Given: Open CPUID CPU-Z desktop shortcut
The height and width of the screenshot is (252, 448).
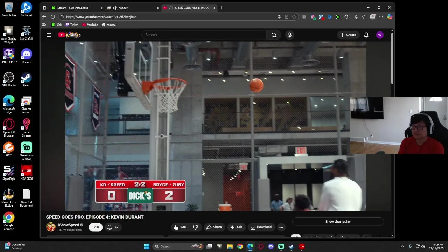Looking at the screenshot, I should pos(9,56).
